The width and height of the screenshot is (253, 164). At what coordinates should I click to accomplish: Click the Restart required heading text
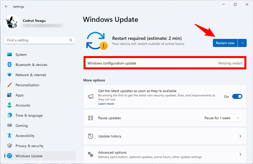click(147, 38)
